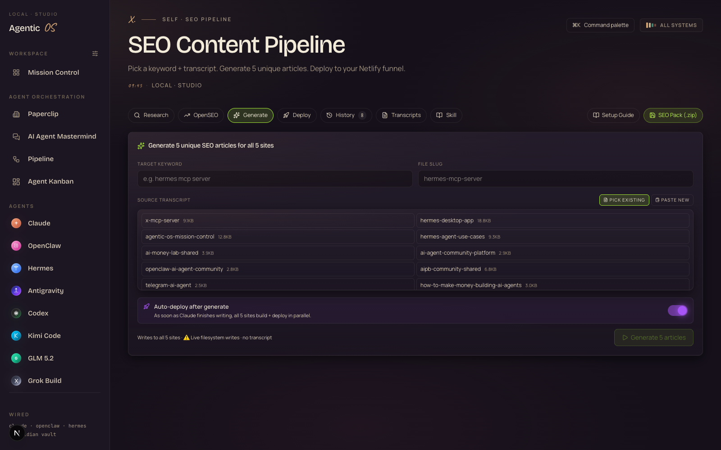Viewport: 721px width, 450px height.
Task: Click the workspace settings sliders icon
Action: point(95,54)
